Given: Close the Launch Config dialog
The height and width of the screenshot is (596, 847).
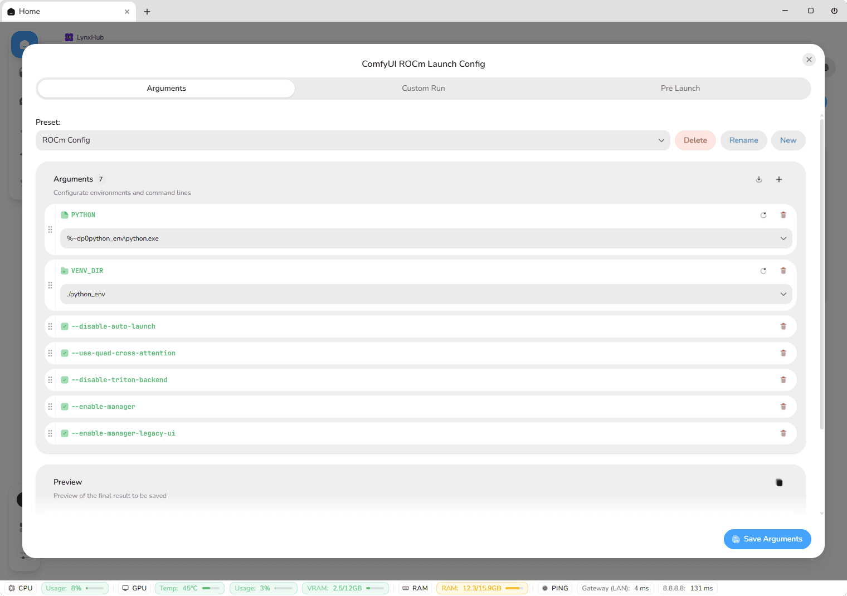Looking at the screenshot, I should coord(809,60).
